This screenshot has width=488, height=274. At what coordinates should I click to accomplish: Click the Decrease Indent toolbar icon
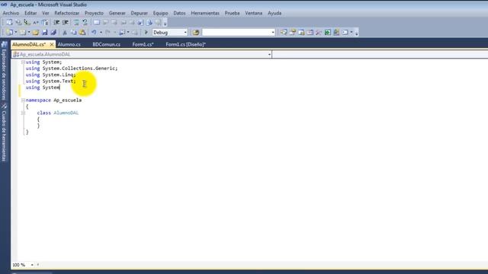coord(56,22)
